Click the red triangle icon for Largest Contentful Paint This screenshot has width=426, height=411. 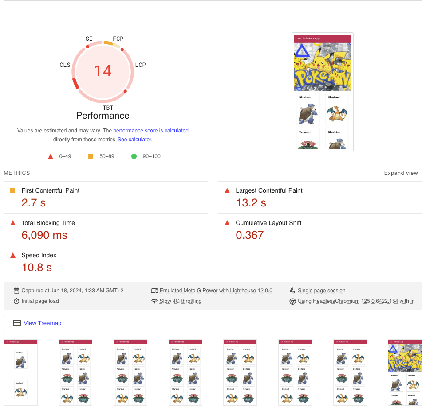227,190
